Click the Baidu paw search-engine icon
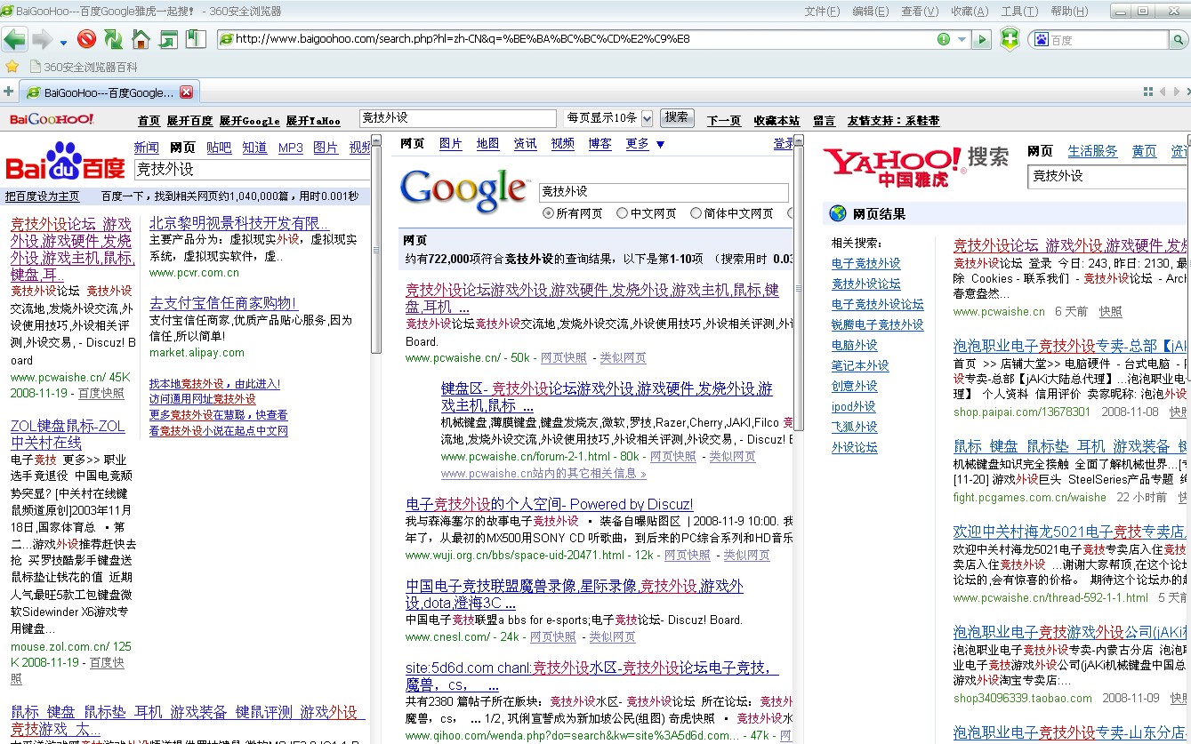The image size is (1191, 744). point(1040,39)
